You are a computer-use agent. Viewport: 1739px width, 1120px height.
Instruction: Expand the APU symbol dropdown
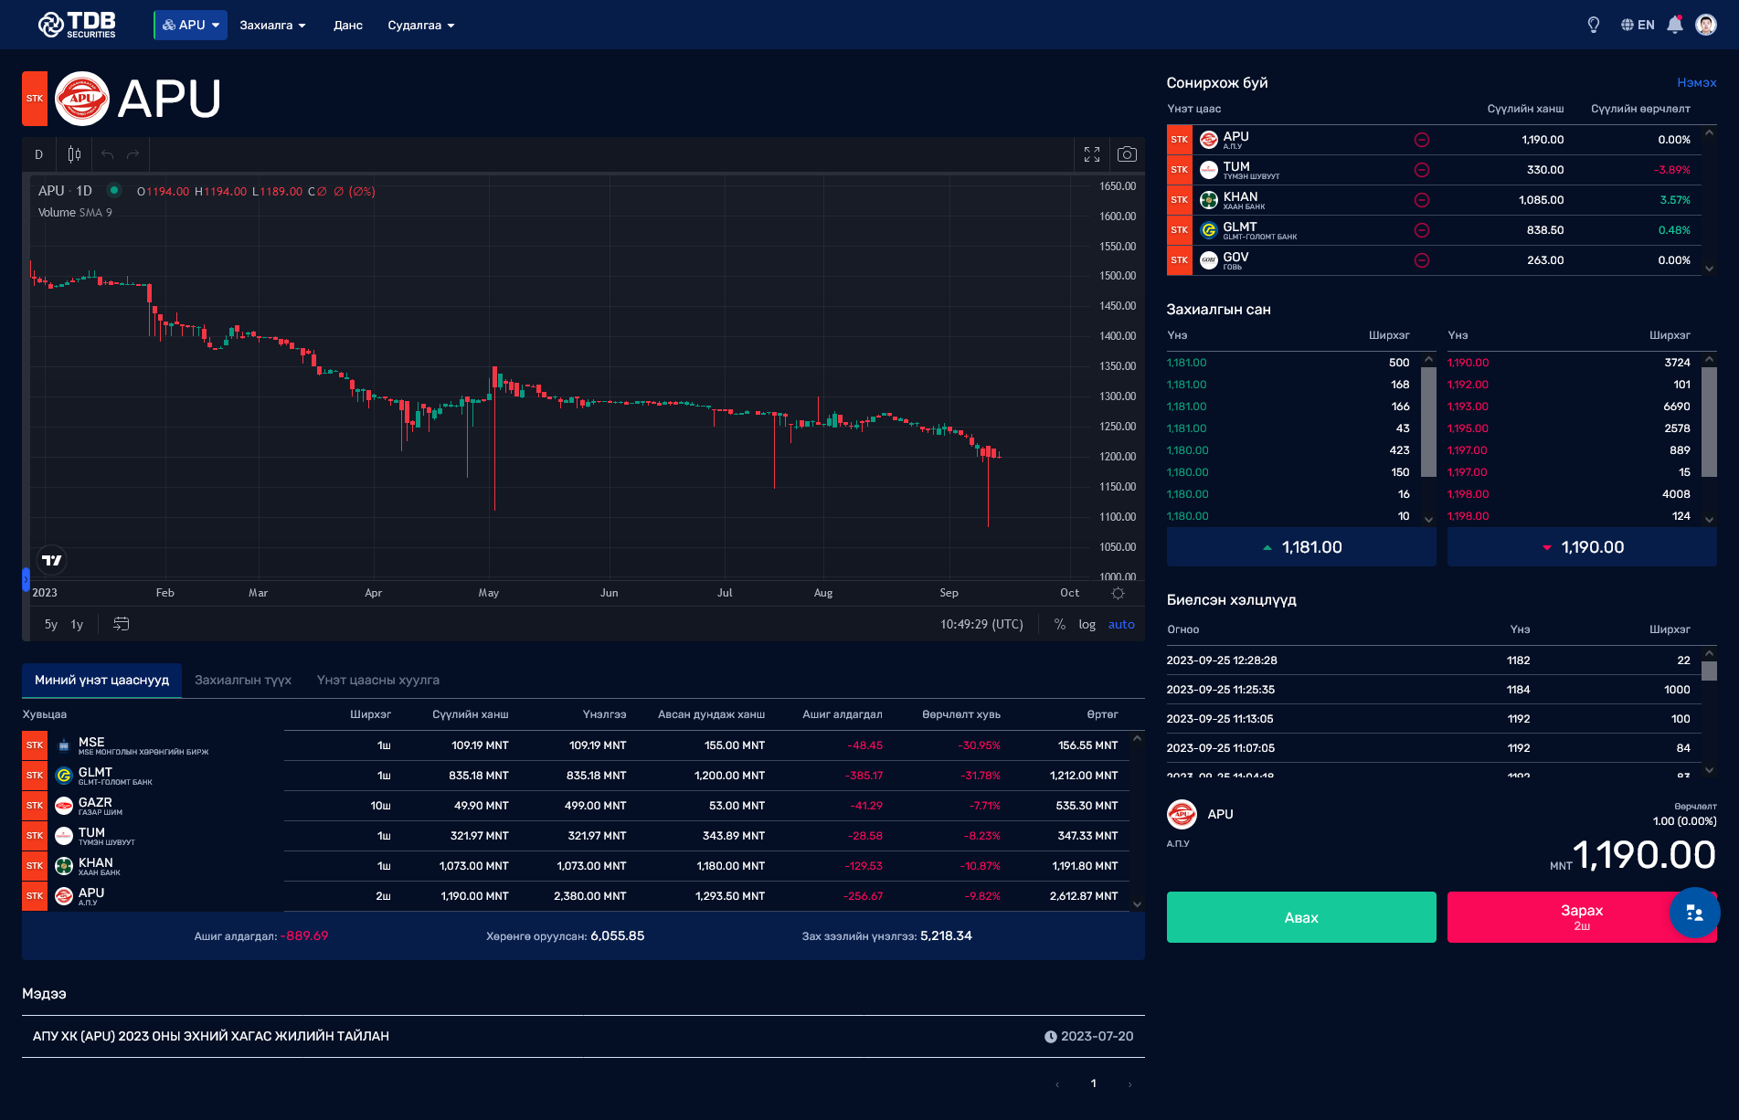tap(191, 25)
